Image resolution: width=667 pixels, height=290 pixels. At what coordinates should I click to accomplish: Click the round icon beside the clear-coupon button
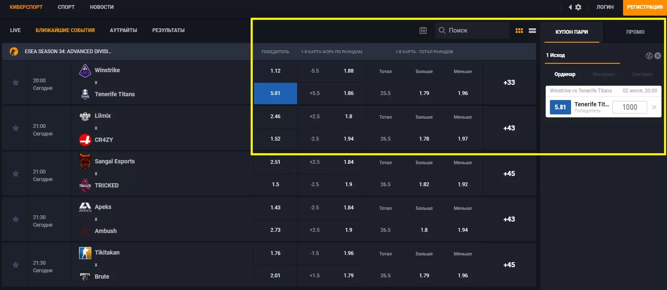click(649, 56)
